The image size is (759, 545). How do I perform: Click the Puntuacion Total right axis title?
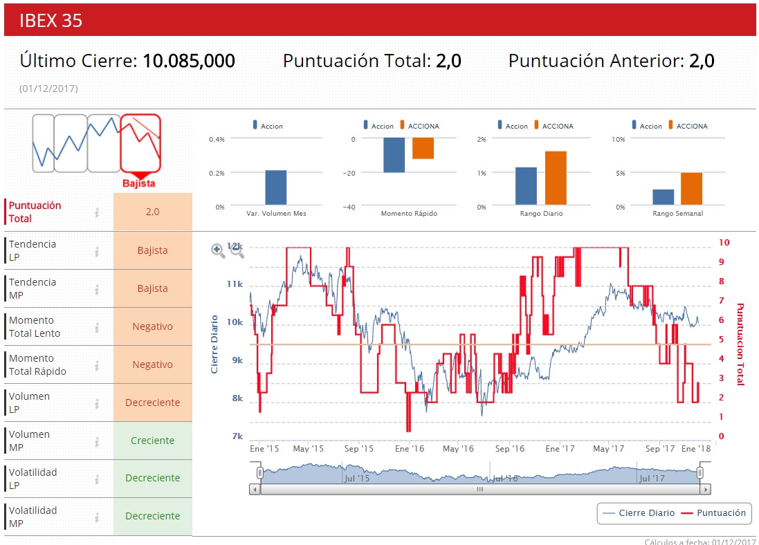coord(740,344)
